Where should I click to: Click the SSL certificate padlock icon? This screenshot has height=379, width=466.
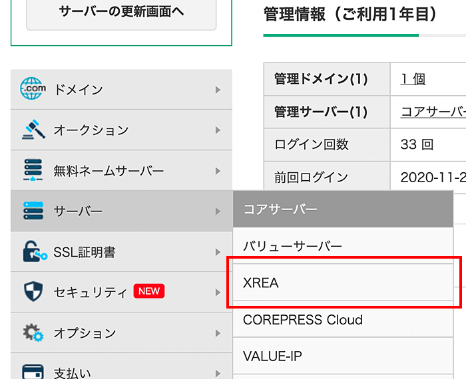coord(33,252)
